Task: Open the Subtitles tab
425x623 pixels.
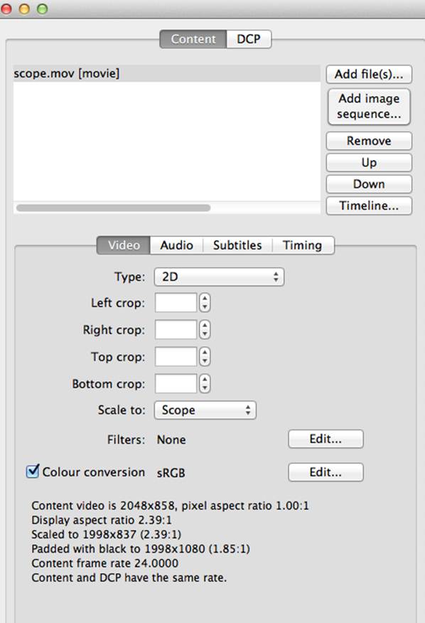Action: [x=237, y=245]
